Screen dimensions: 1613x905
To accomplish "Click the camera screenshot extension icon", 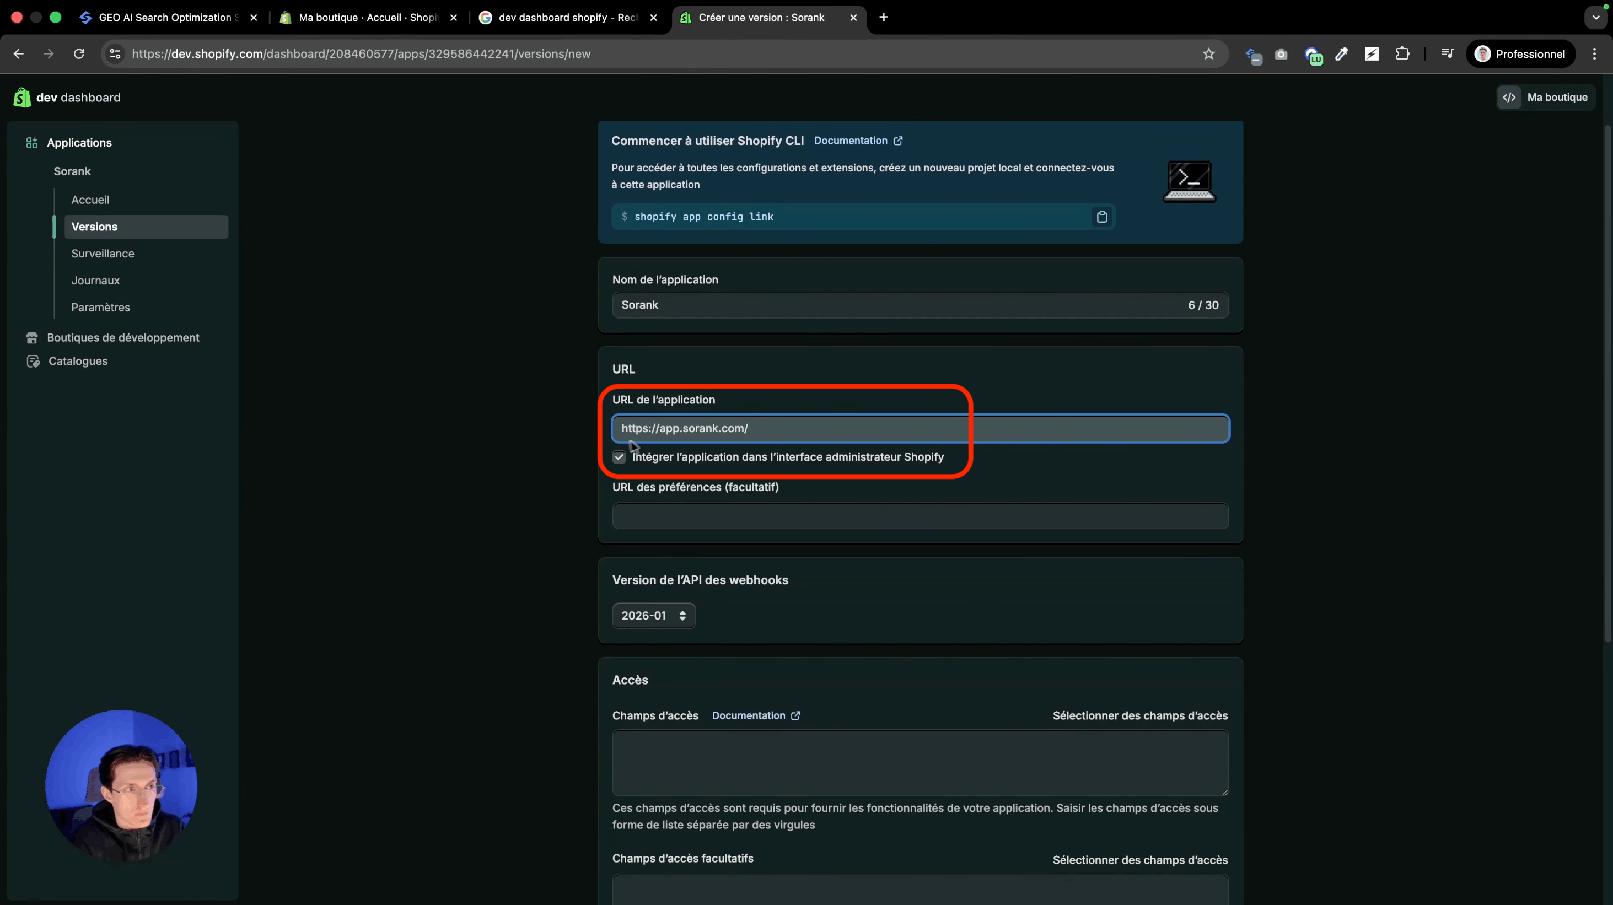I will point(1281,55).
